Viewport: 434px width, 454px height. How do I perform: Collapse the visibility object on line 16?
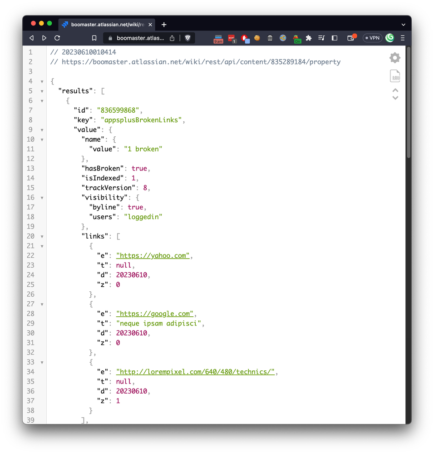(x=41, y=197)
